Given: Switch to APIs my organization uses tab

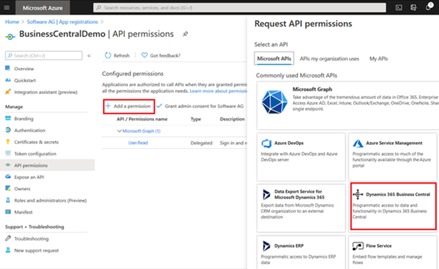Looking at the screenshot, I should 329,59.
